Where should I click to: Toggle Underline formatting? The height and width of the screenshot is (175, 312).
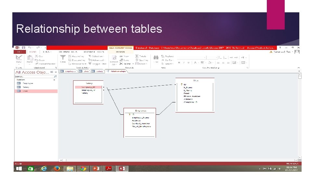pyautogui.click(x=188, y=63)
